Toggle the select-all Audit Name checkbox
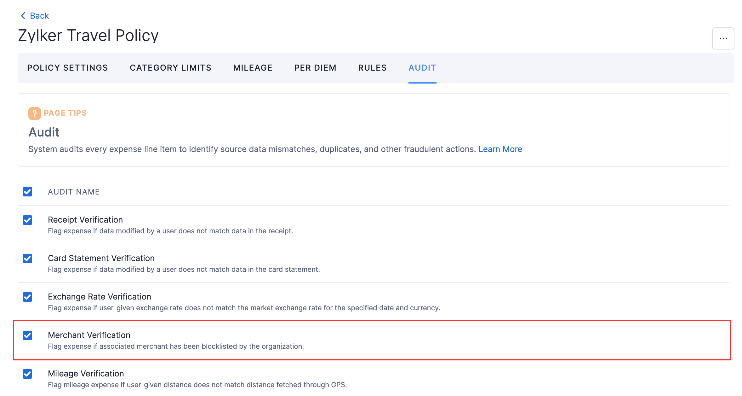 coord(27,192)
